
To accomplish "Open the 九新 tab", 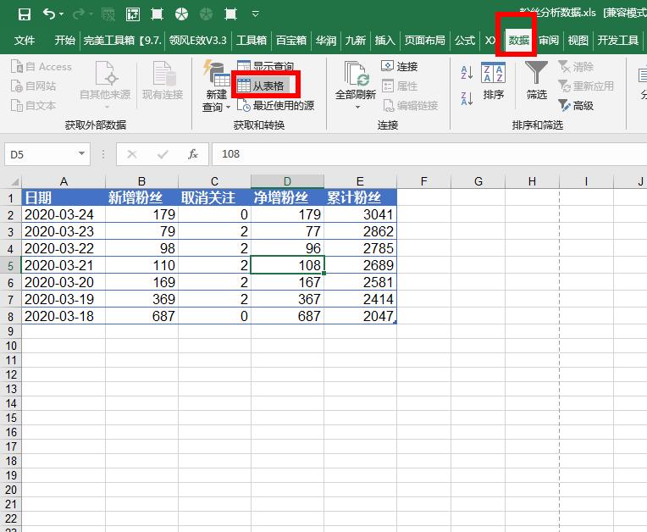I will coord(356,41).
